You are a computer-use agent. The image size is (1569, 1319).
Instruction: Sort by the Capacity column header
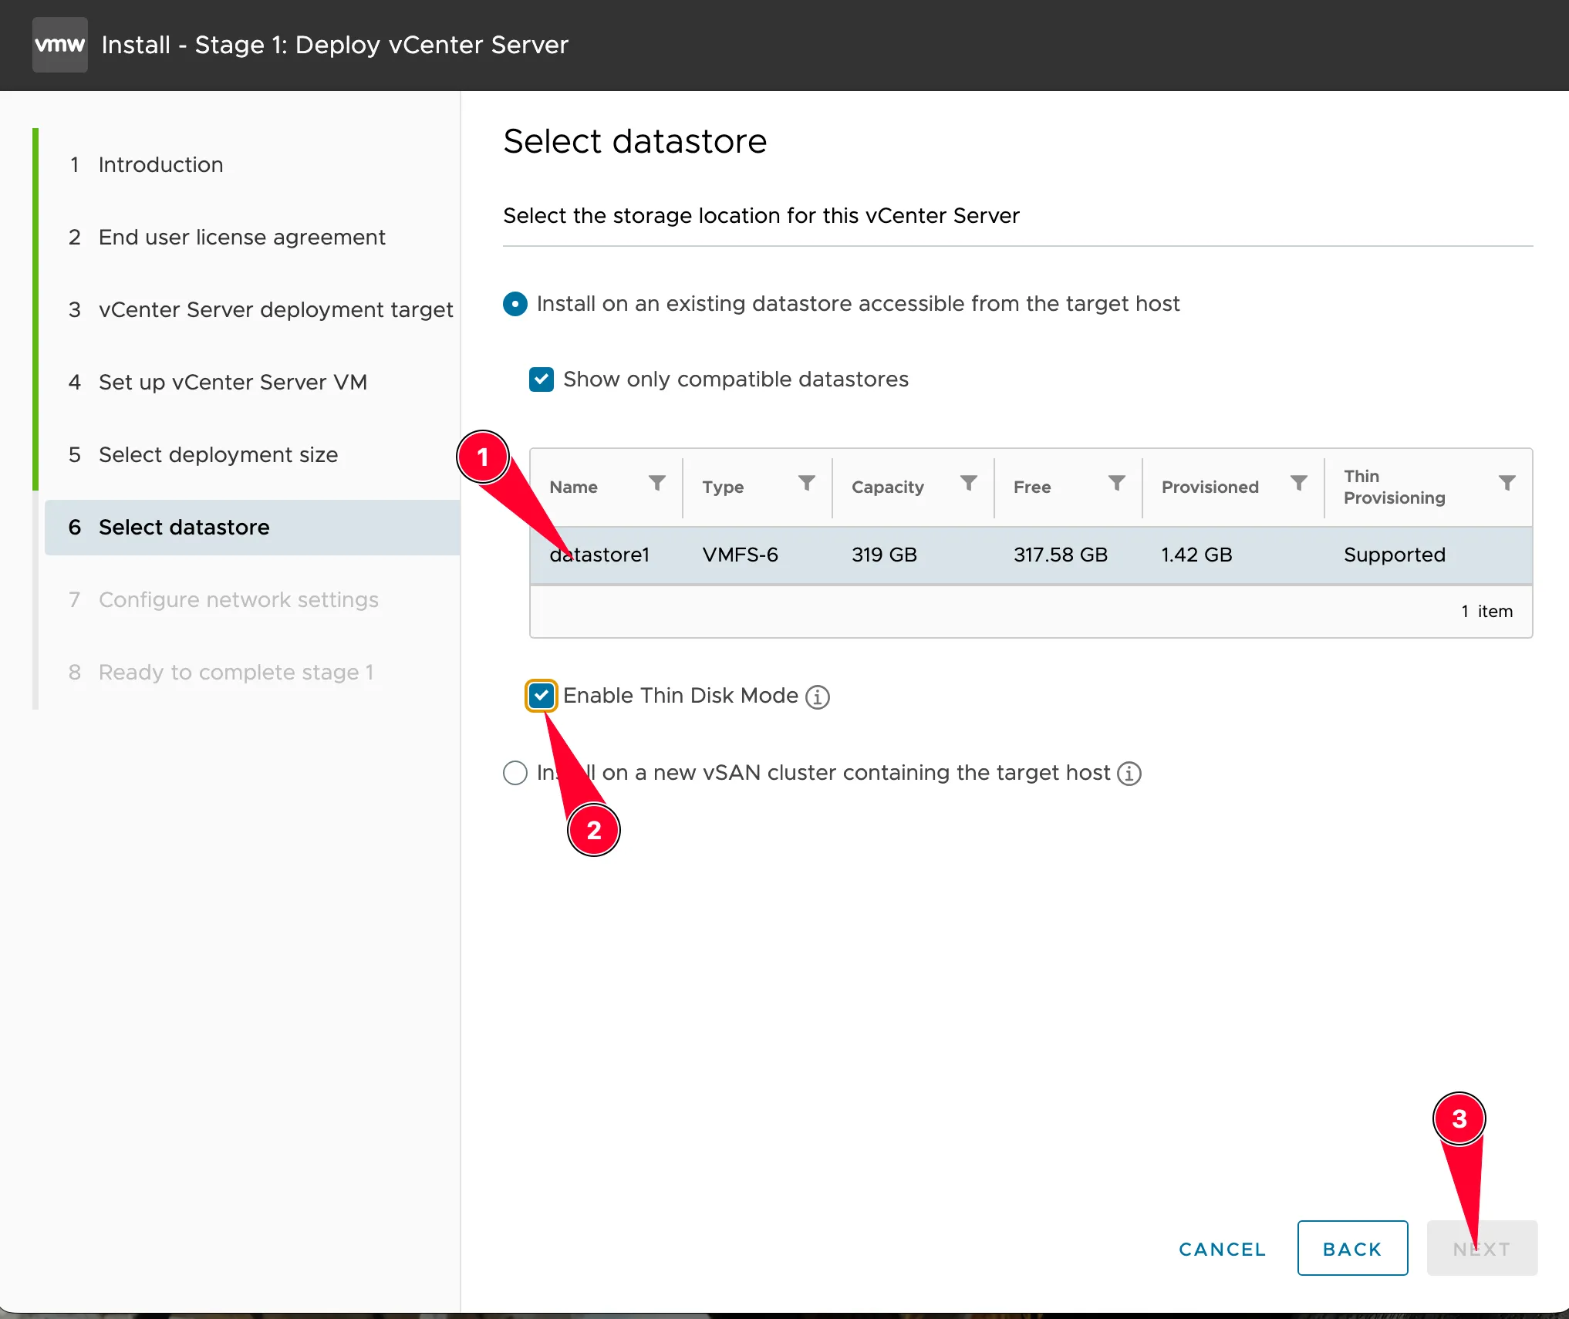tap(888, 487)
